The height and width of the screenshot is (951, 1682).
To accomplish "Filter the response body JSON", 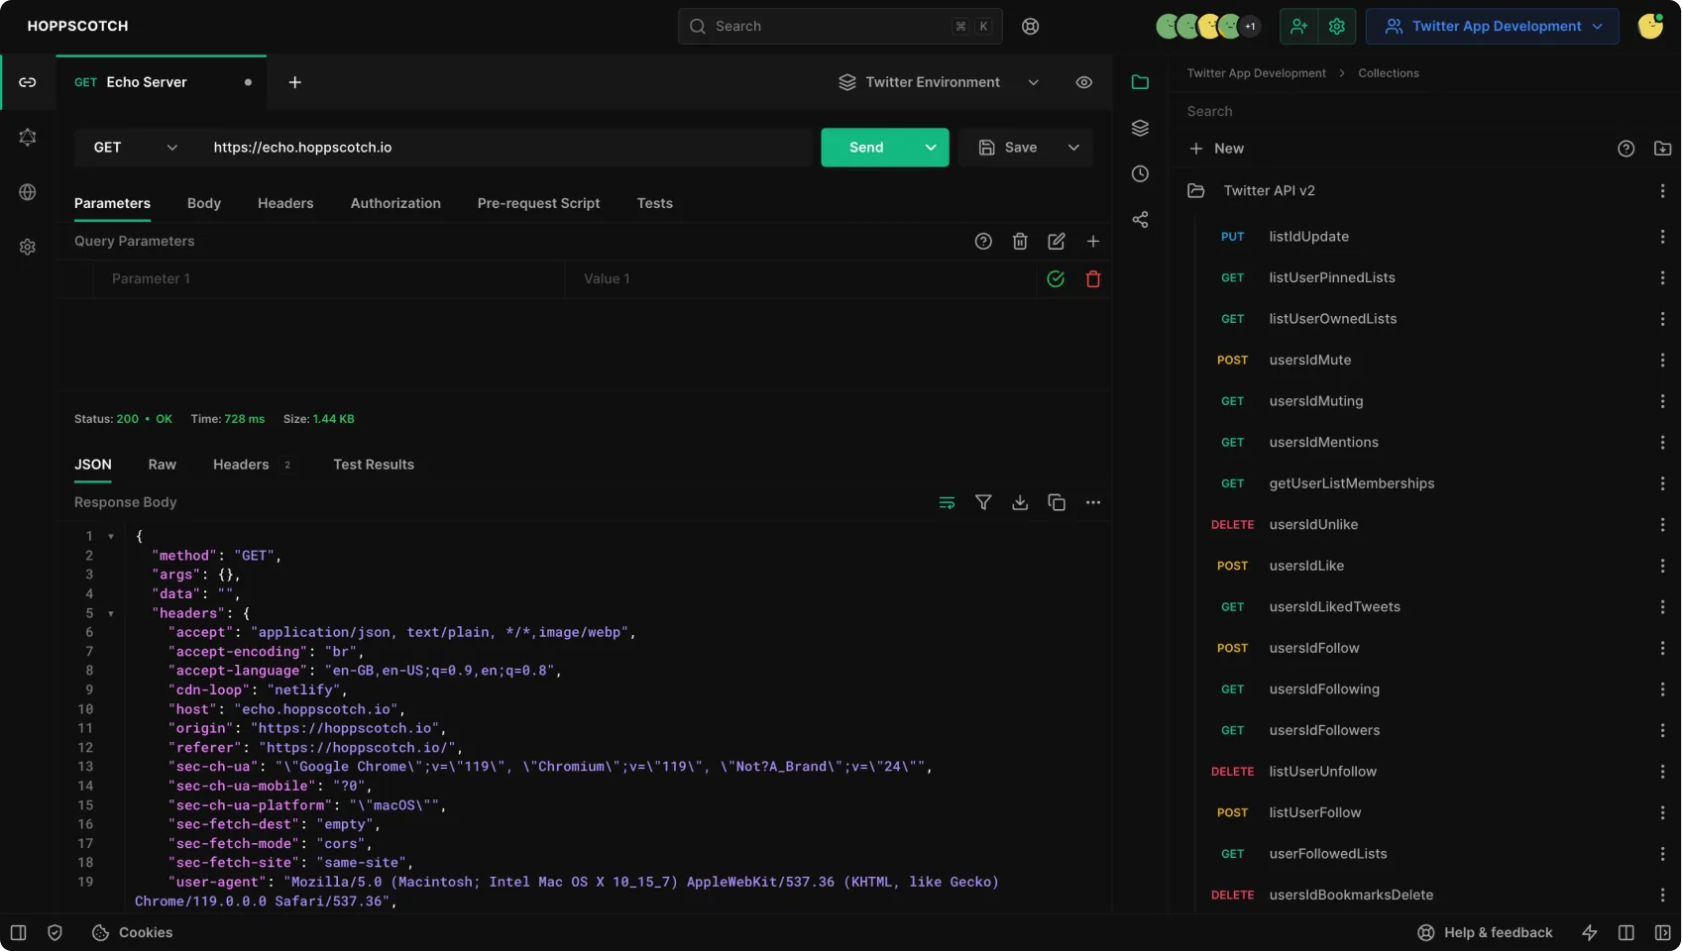I will tap(983, 502).
